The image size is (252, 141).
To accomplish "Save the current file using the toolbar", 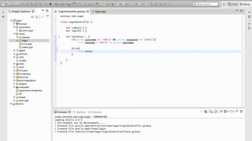I will (9, 4).
